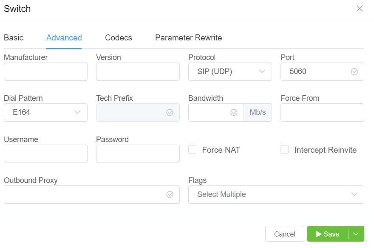Click into the Password text field
Image resolution: width=374 pixels, height=248 pixels.
click(x=138, y=154)
